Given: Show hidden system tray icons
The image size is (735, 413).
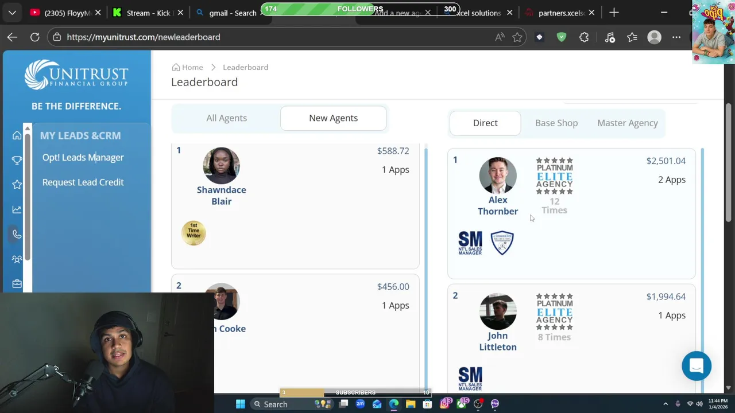Looking at the screenshot, I should click(x=666, y=404).
